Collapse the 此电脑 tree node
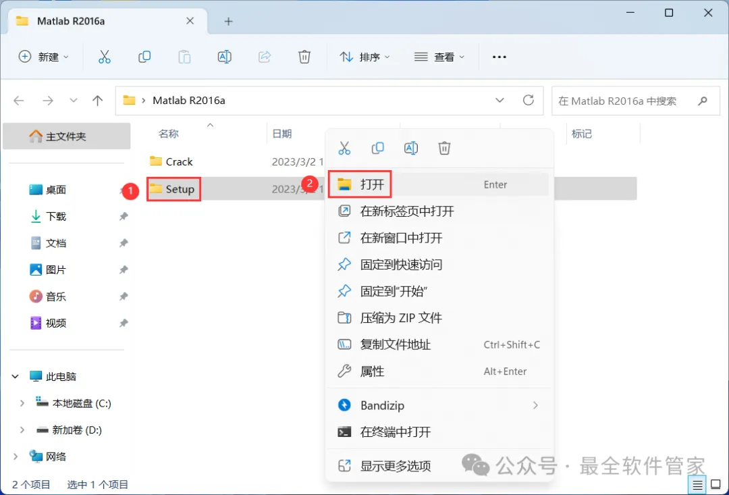This screenshot has height=495, width=729. 16,376
